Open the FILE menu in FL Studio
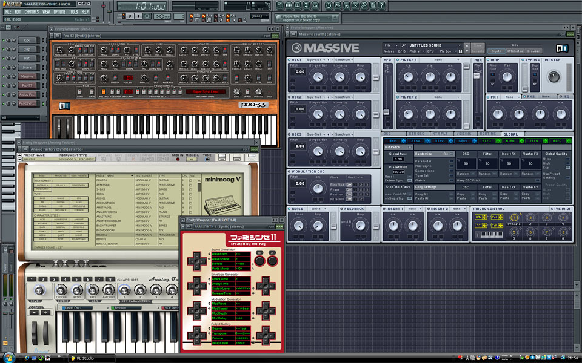This screenshot has width=582, height=363. [x=8, y=12]
